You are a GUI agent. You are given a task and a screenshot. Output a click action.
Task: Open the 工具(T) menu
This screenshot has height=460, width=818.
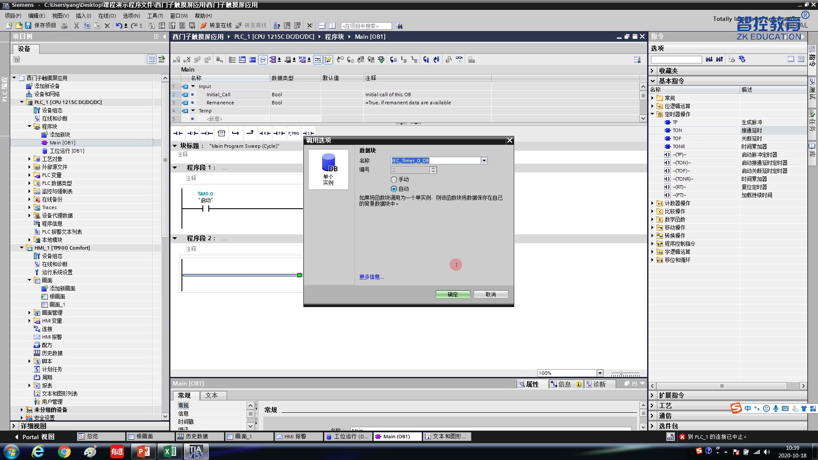tap(155, 16)
